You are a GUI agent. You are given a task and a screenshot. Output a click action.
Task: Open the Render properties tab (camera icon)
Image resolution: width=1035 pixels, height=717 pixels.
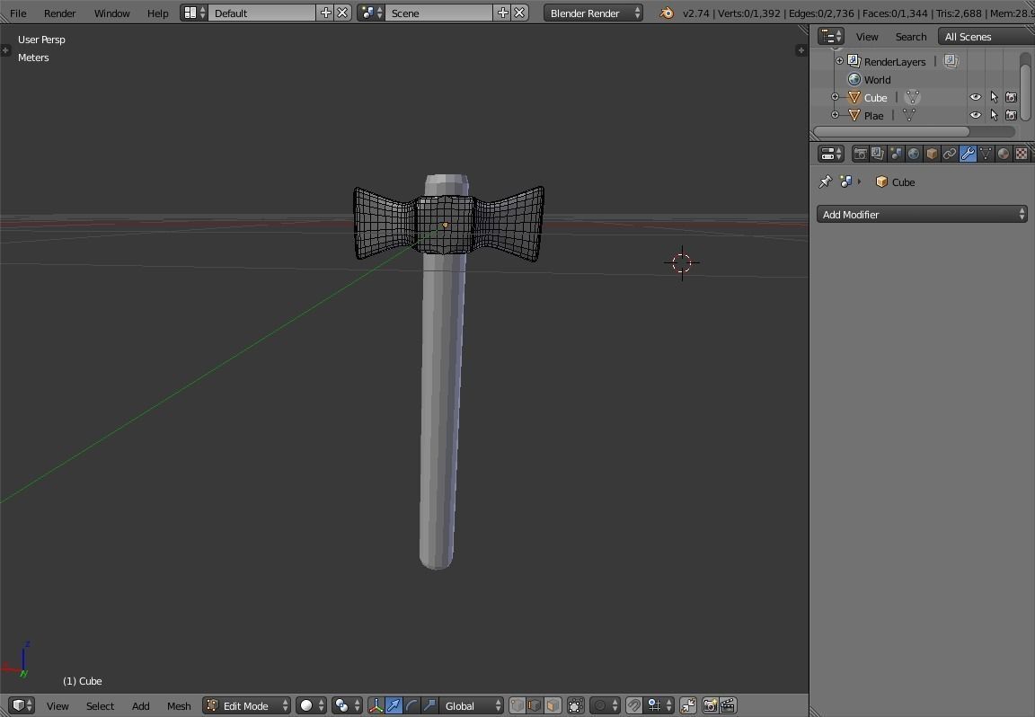tap(860, 154)
